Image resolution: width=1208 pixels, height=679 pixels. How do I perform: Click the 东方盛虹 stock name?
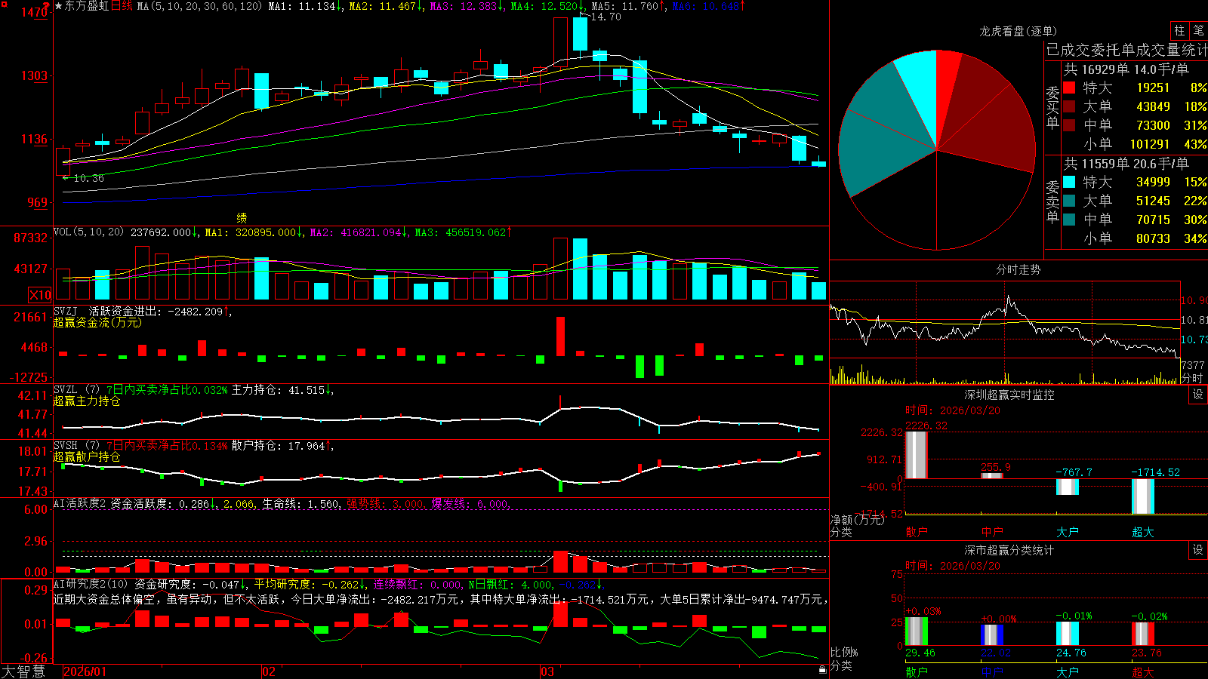tap(87, 6)
